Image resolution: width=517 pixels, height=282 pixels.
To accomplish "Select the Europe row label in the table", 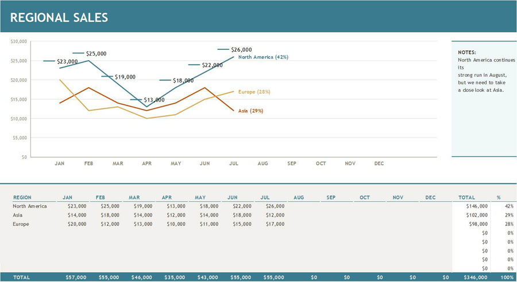I will [21, 224].
